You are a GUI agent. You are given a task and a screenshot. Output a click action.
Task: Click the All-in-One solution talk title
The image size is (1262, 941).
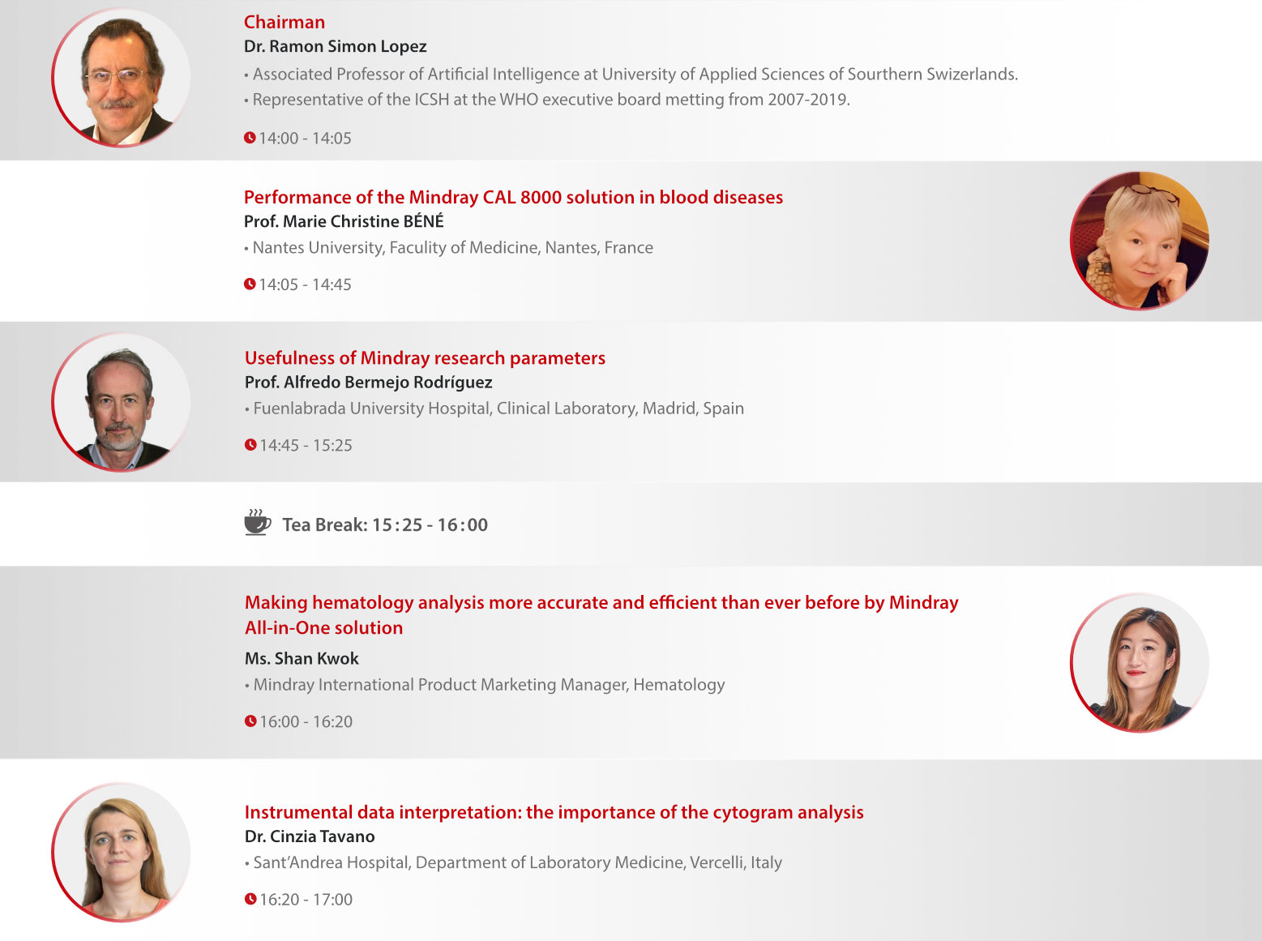pos(601,614)
